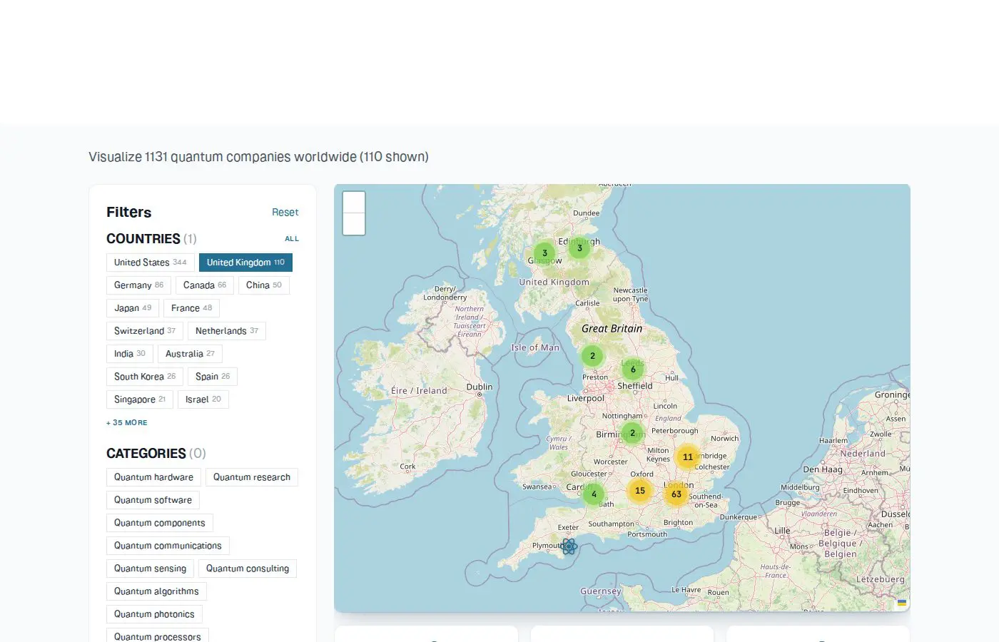This screenshot has height=642, width=999.
Task: Toggle the Spain country filter
Action: [213, 377]
